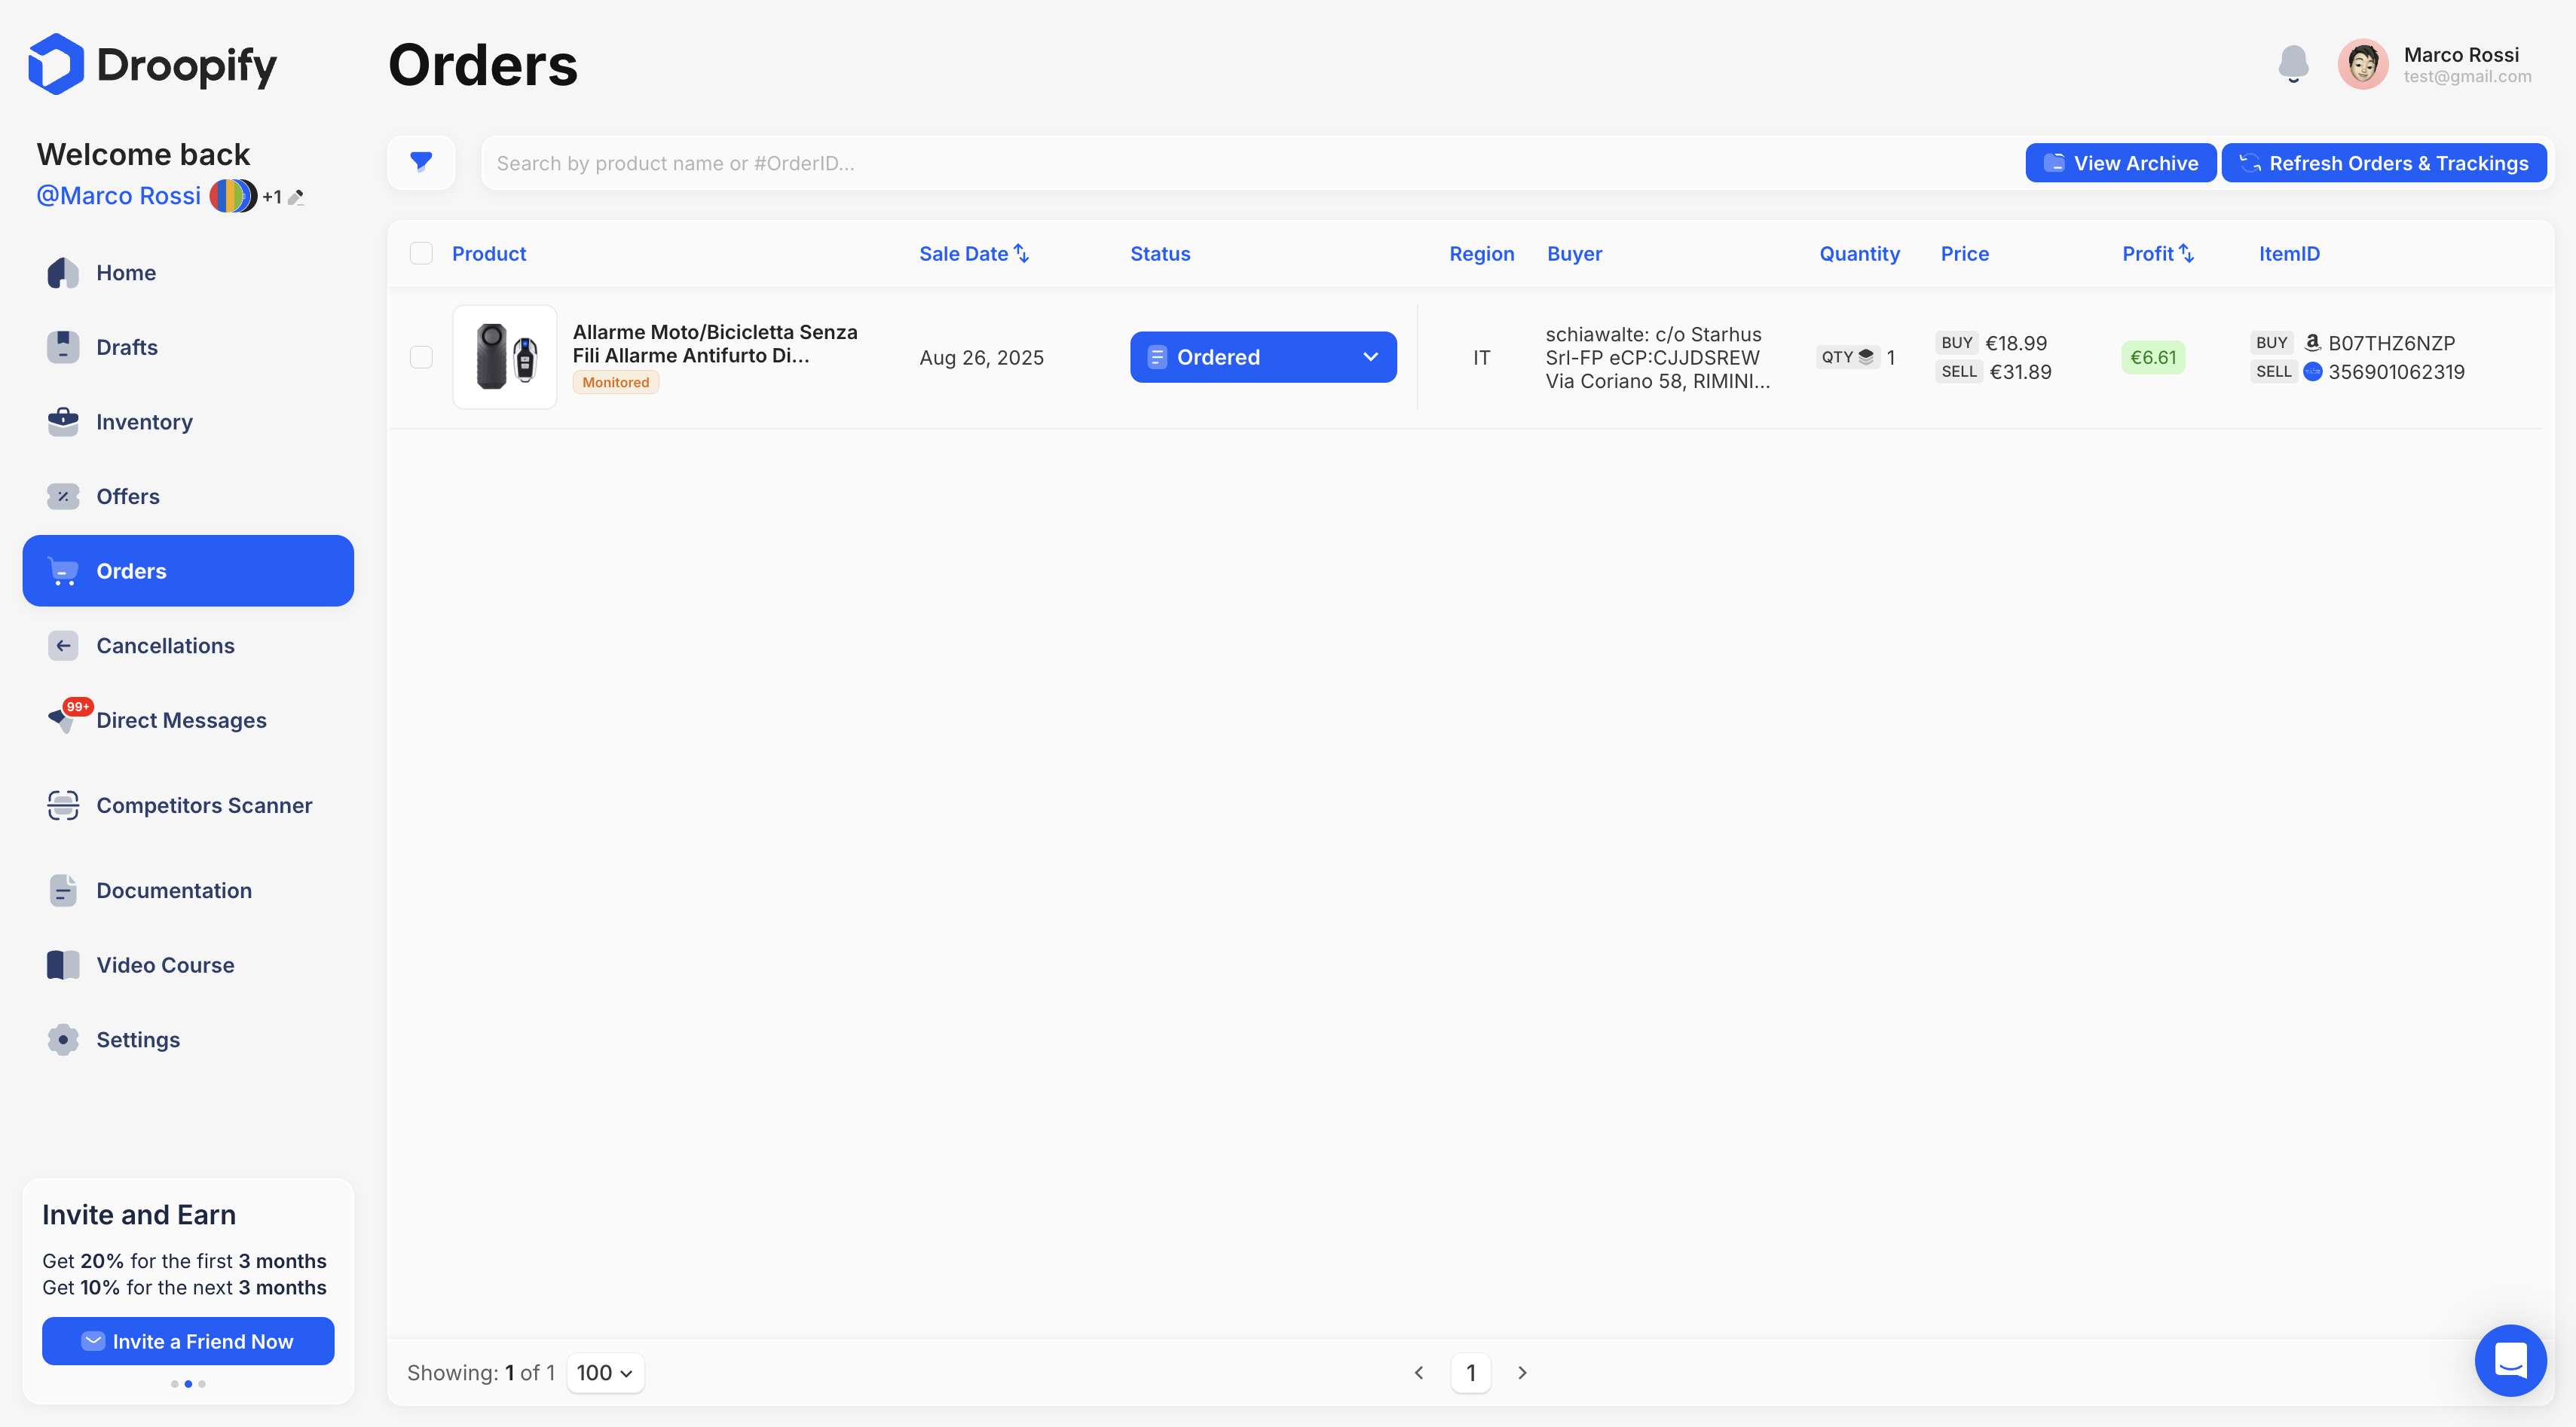Click item ID 356901062319

2396,372
